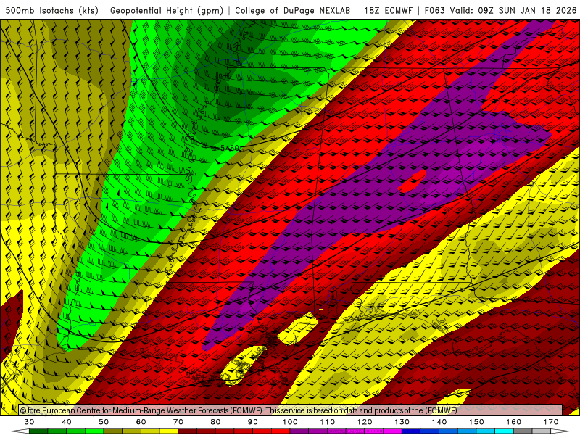Click the darkest green swatch at 30 kts
Image resolution: width=580 pixels, height=435 pixels.
click(x=38, y=431)
